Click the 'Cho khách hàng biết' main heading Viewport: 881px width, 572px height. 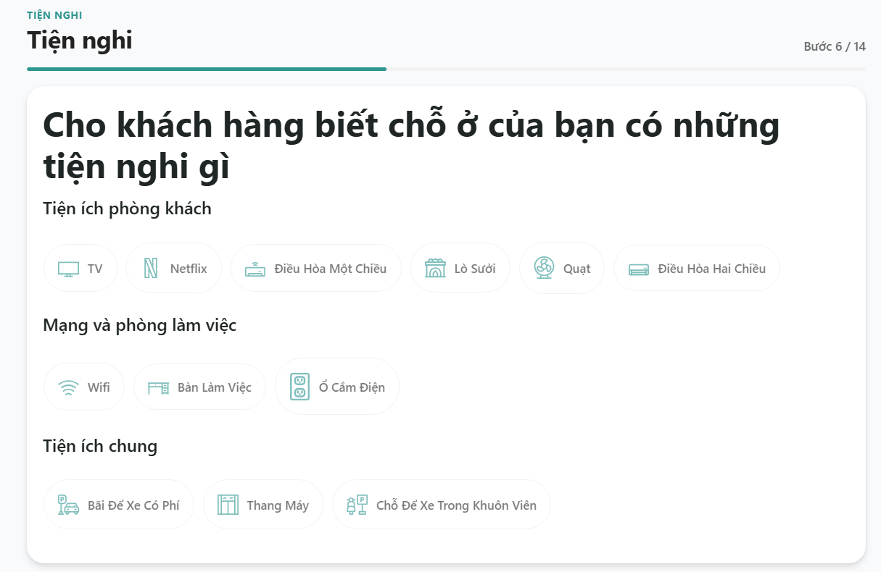coord(411,147)
